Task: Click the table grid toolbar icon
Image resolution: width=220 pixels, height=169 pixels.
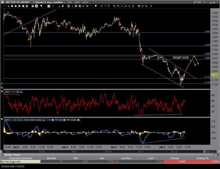Action: (x=12, y=6)
